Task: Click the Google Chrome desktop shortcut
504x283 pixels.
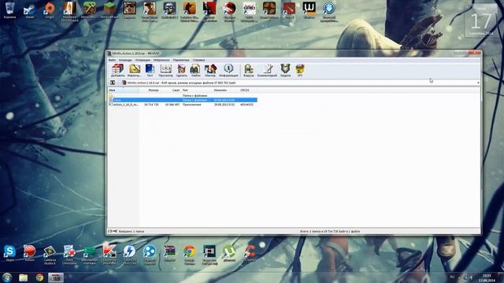Action: [x=189, y=255]
